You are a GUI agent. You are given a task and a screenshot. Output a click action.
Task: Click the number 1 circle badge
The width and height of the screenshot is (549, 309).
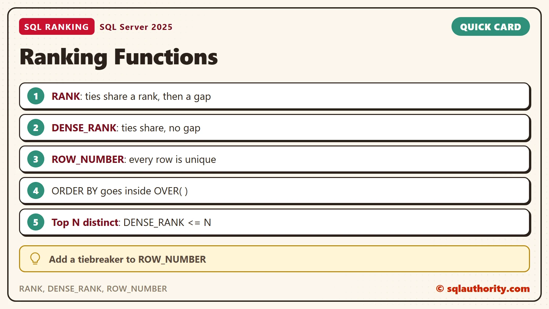pos(36,96)
